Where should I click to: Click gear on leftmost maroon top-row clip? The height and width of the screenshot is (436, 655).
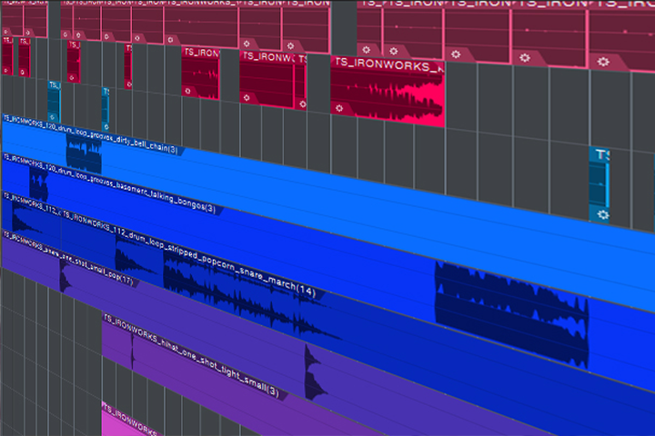tap(5, 32)
